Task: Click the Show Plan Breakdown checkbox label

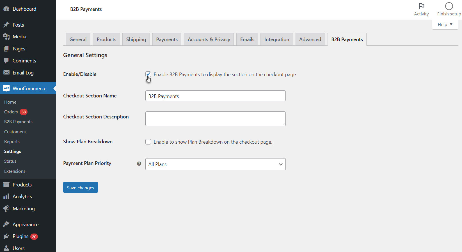Action: click(213, 142)
